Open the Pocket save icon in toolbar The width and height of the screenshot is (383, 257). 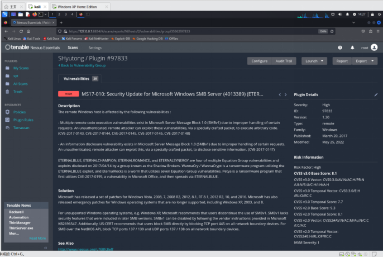point(363,31)
